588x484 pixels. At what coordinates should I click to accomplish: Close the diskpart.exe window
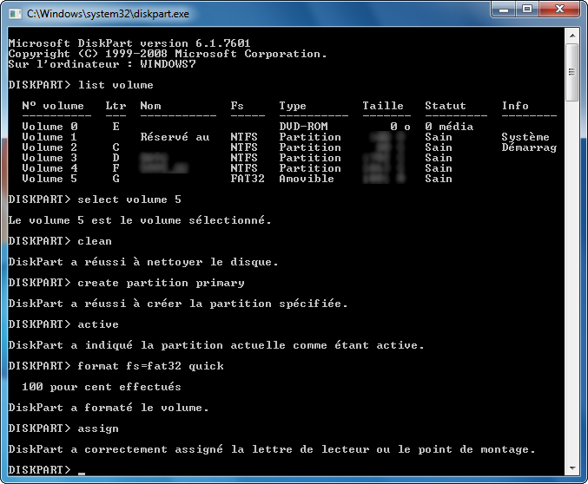(x=559, y=10)
